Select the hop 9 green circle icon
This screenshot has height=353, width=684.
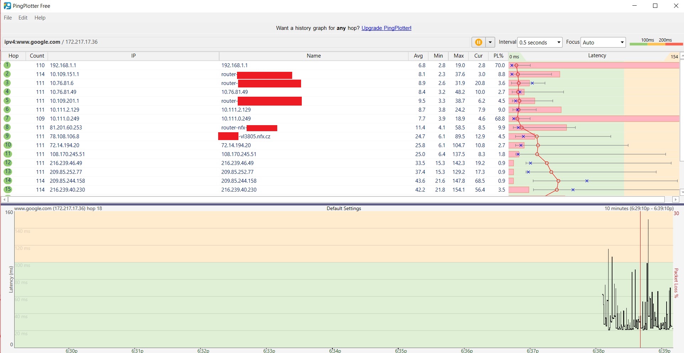coord(7,136)
